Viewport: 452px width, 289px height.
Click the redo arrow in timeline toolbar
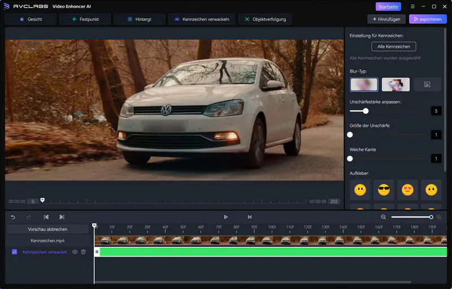(x=29, y=217)
